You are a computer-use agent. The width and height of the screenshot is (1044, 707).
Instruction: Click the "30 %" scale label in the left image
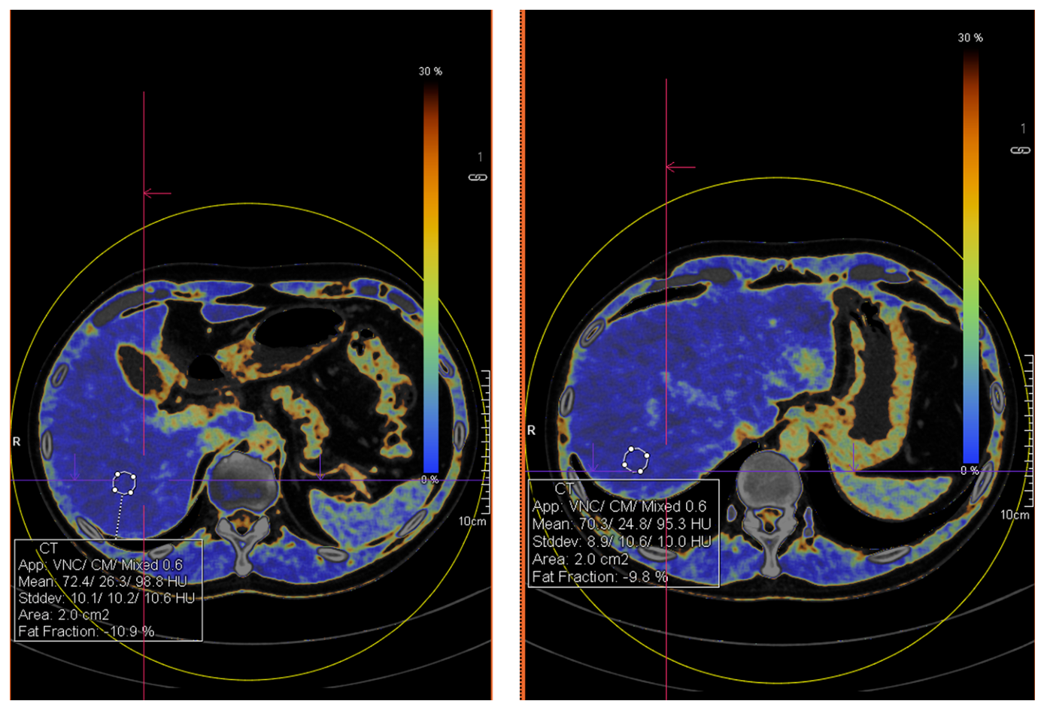pyautogui.click(x=430, y=71)
